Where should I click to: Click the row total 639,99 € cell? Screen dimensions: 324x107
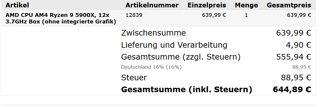pyautogui.click(x=299, y=15)
